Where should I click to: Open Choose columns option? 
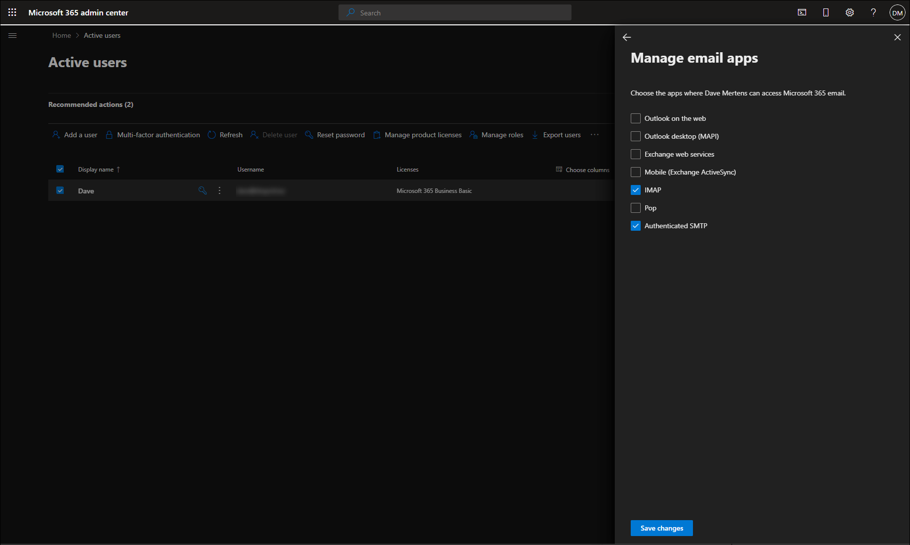coord(583,170)
